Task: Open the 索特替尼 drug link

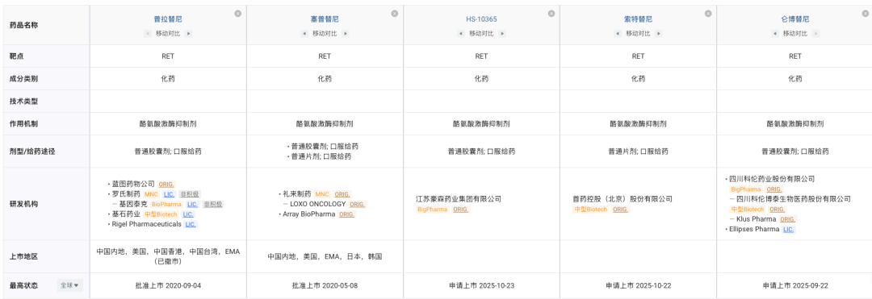Action: tap(639, 19)
